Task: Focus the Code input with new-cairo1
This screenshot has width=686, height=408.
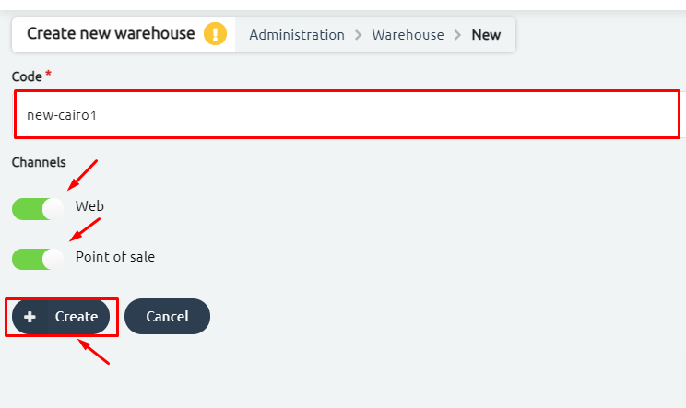Action: [x=347, y=114]
